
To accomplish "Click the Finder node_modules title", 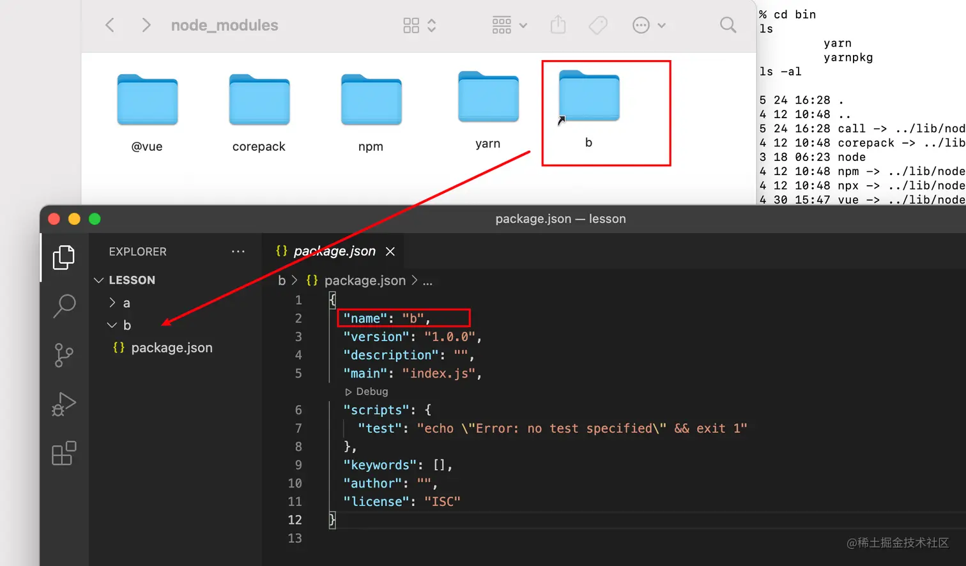I will click(225, 25).
